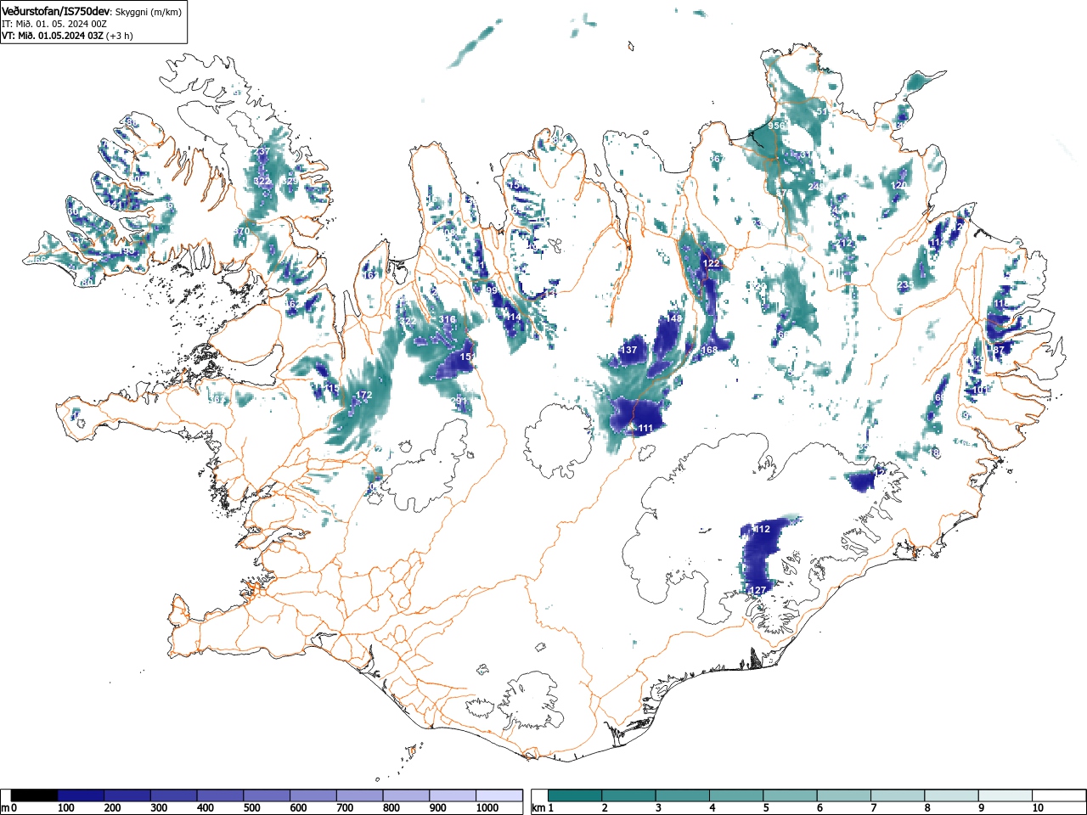1087x815 pixels.
Task: Click the 'km' unit label of right legend
Action: (538, 808)
